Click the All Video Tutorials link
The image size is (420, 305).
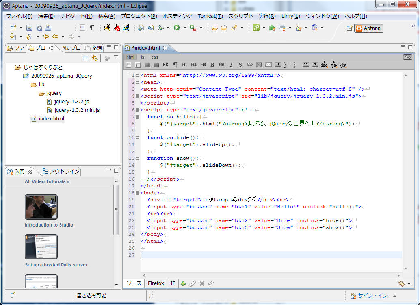coord(47,181)
